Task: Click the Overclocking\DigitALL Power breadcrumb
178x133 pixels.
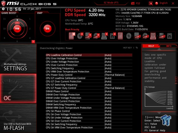Action: 56,48
